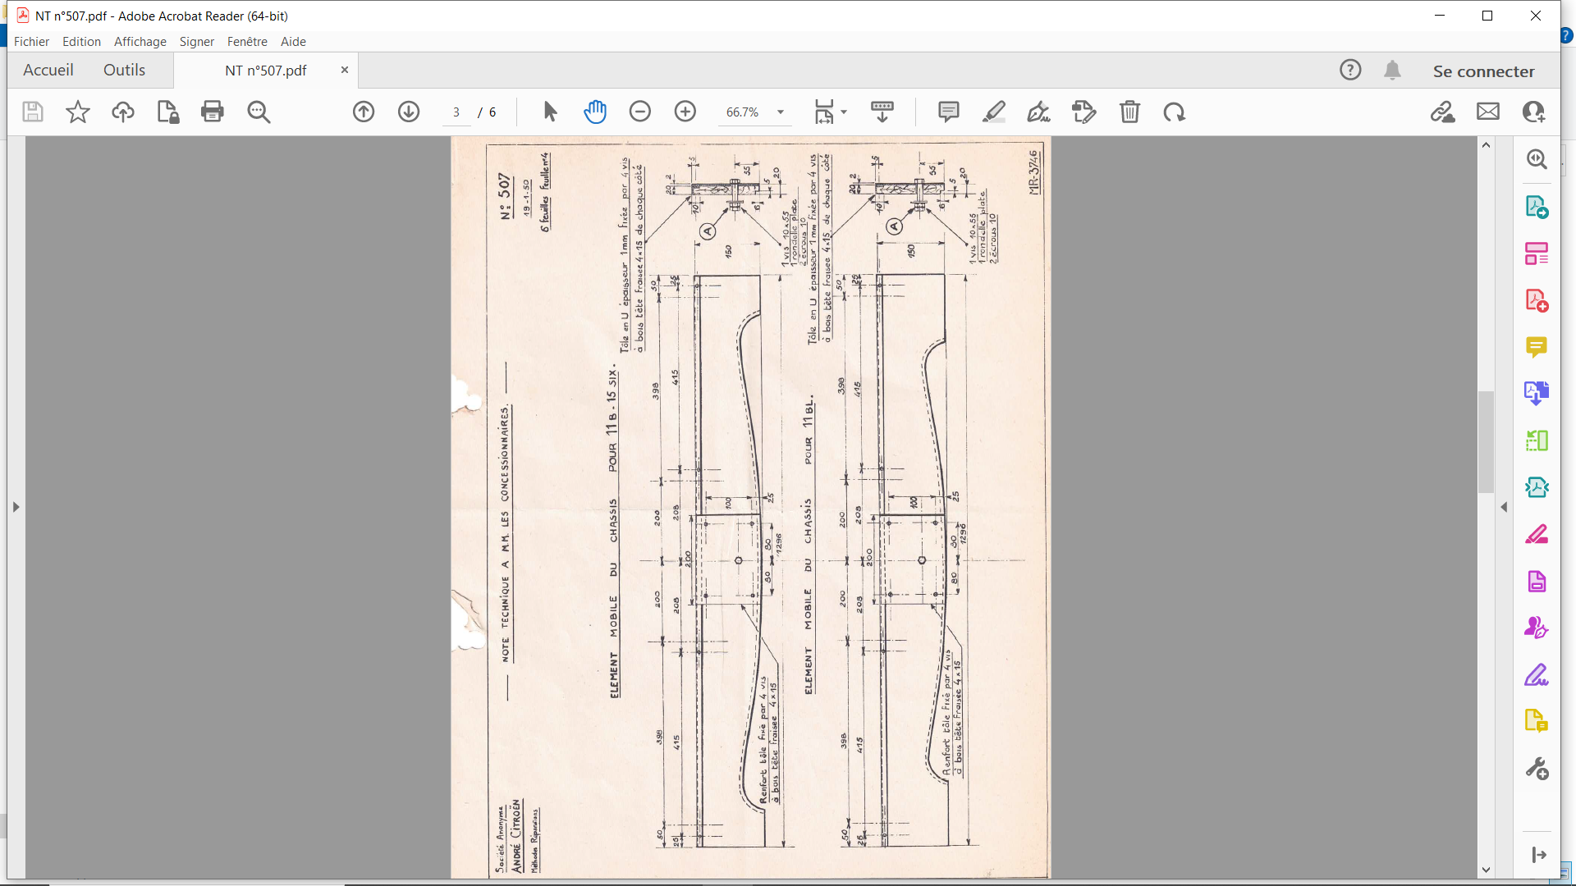Image resolution: width=1576 pixels, height=886 pixels.
Task: Expand left navigation pane arrow
Action: point(16,507)
